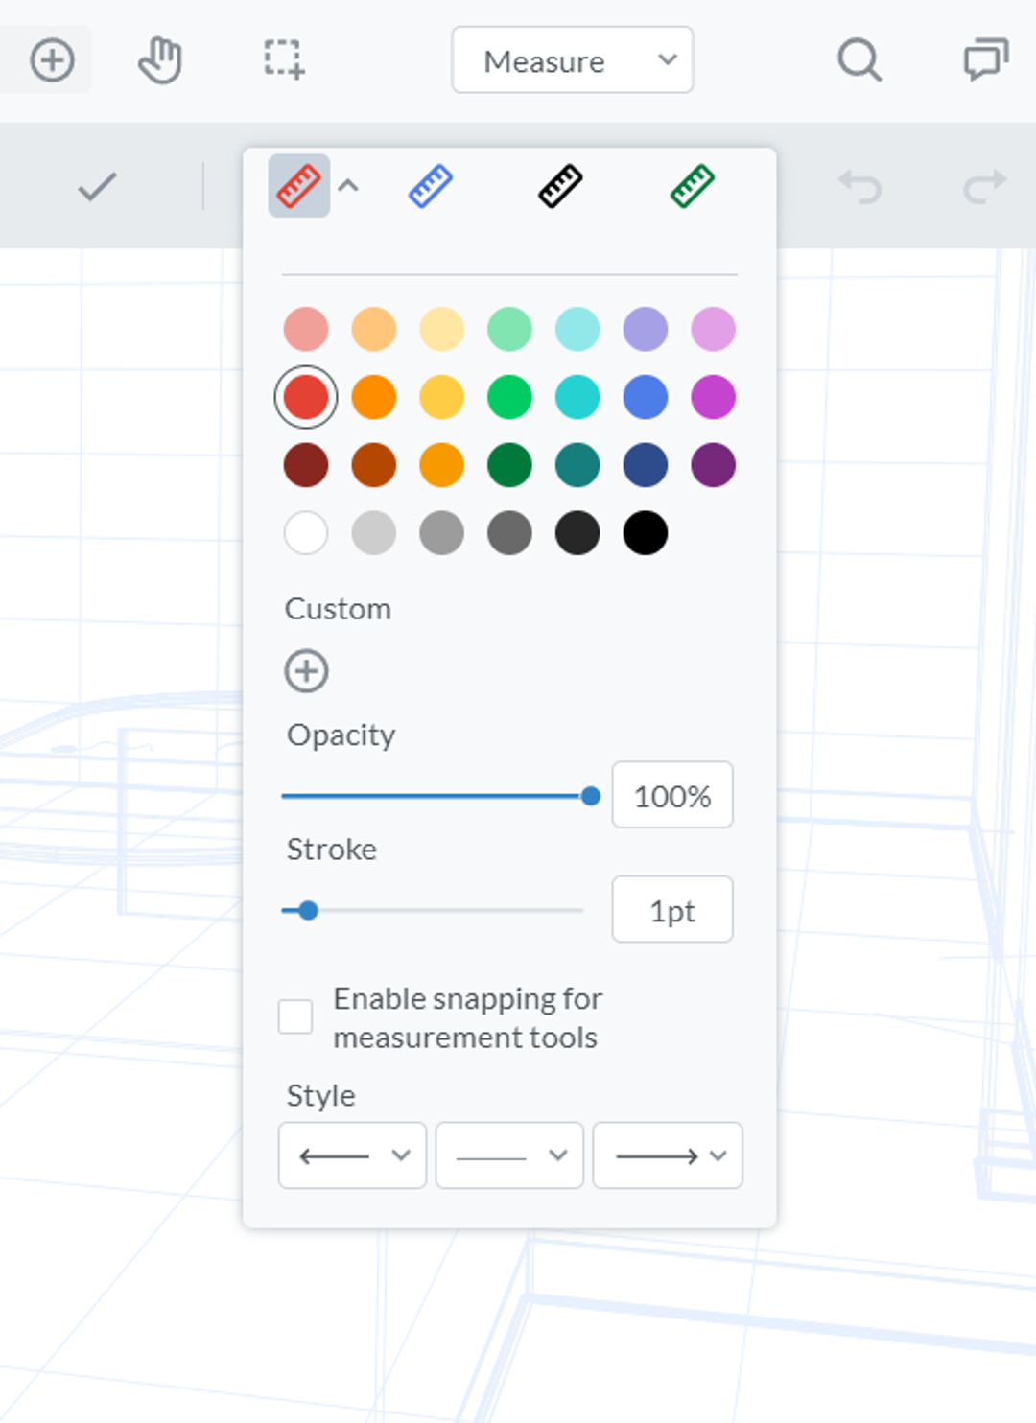The image size is (1036, 1423).
Task: Confirm with the checkmark icon
Action: point(97,187)
